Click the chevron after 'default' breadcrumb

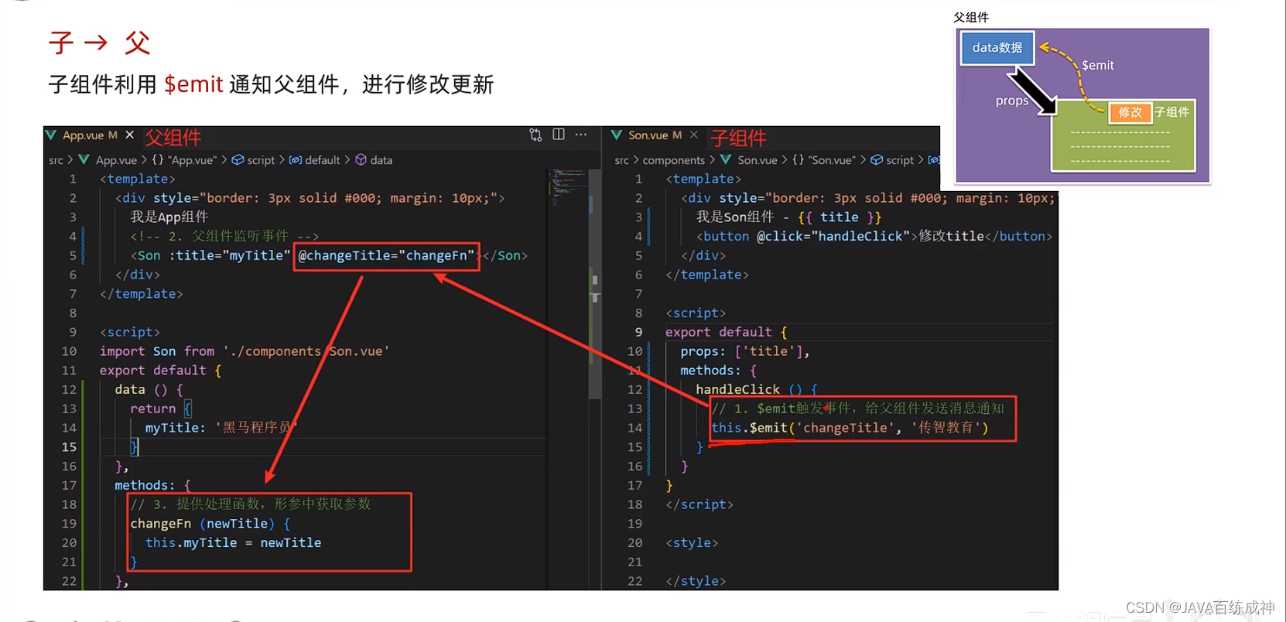click(347, 160)
